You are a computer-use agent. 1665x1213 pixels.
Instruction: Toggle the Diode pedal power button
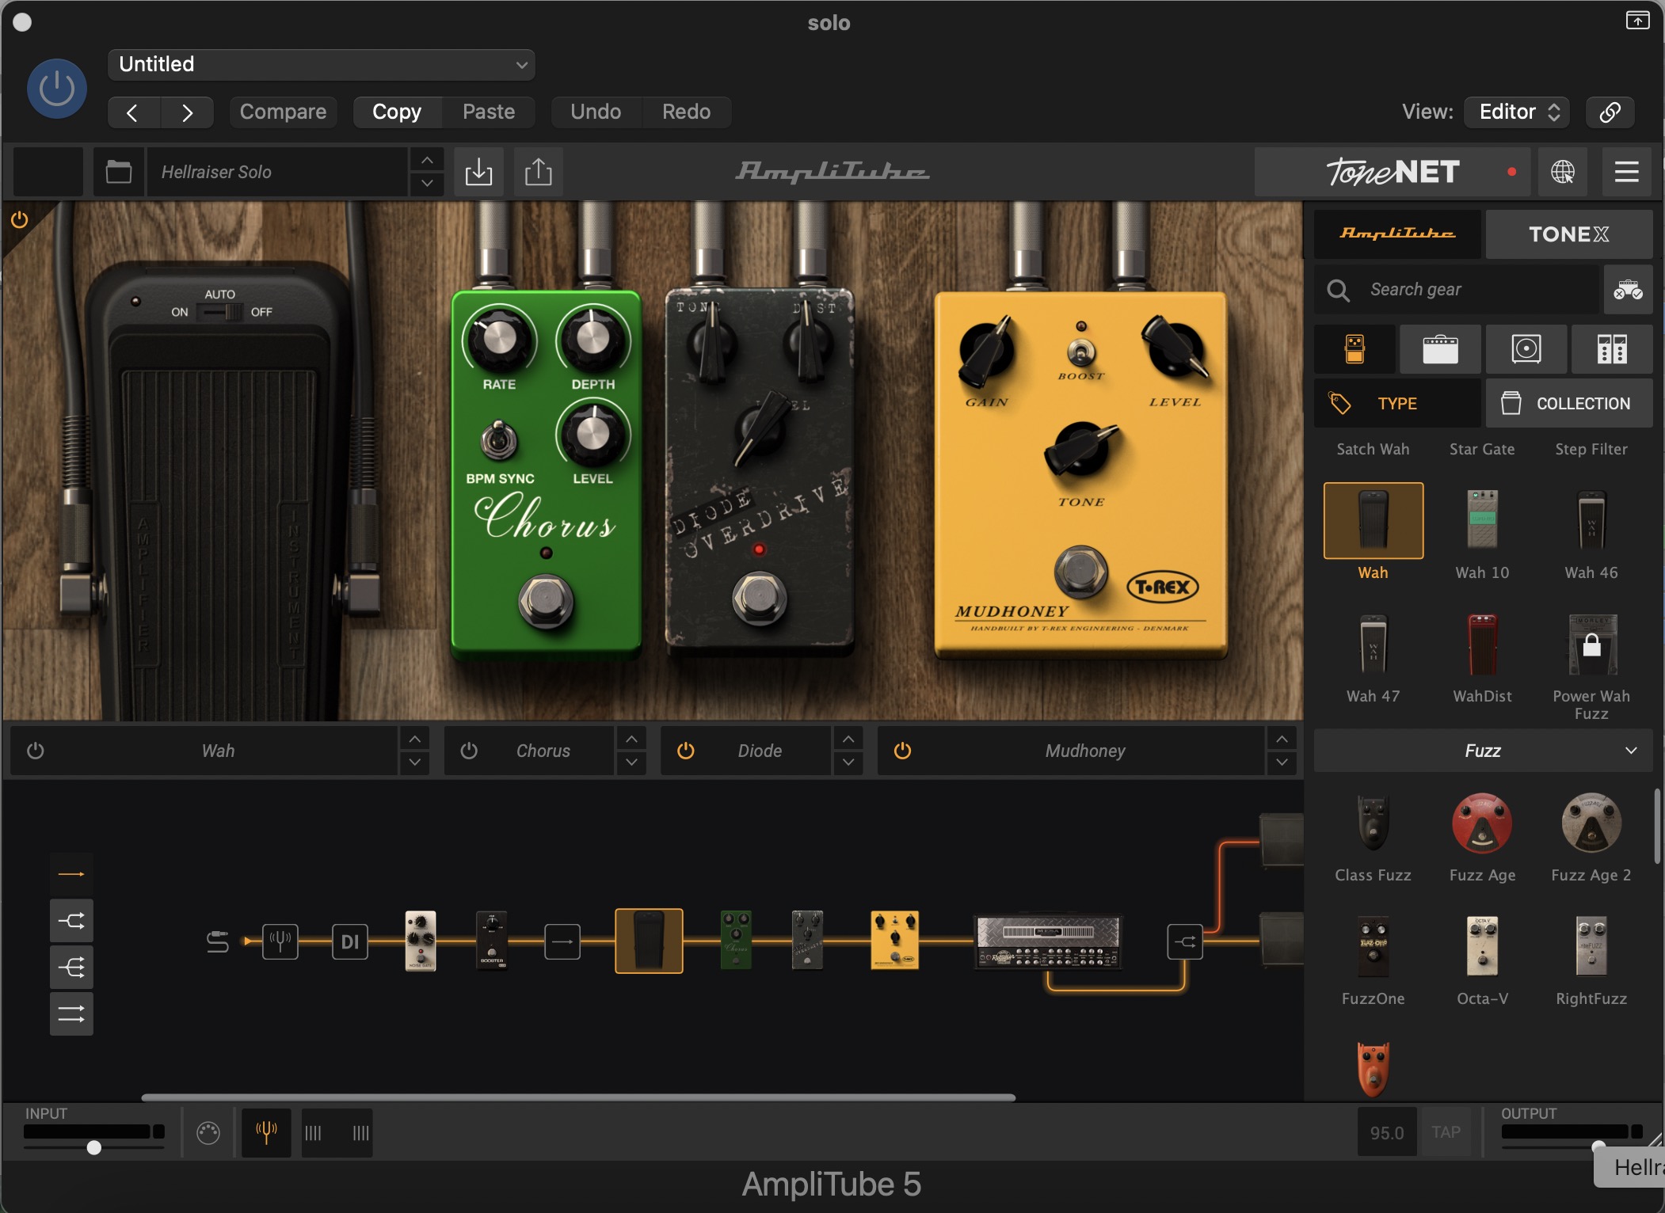click(686, 751)
